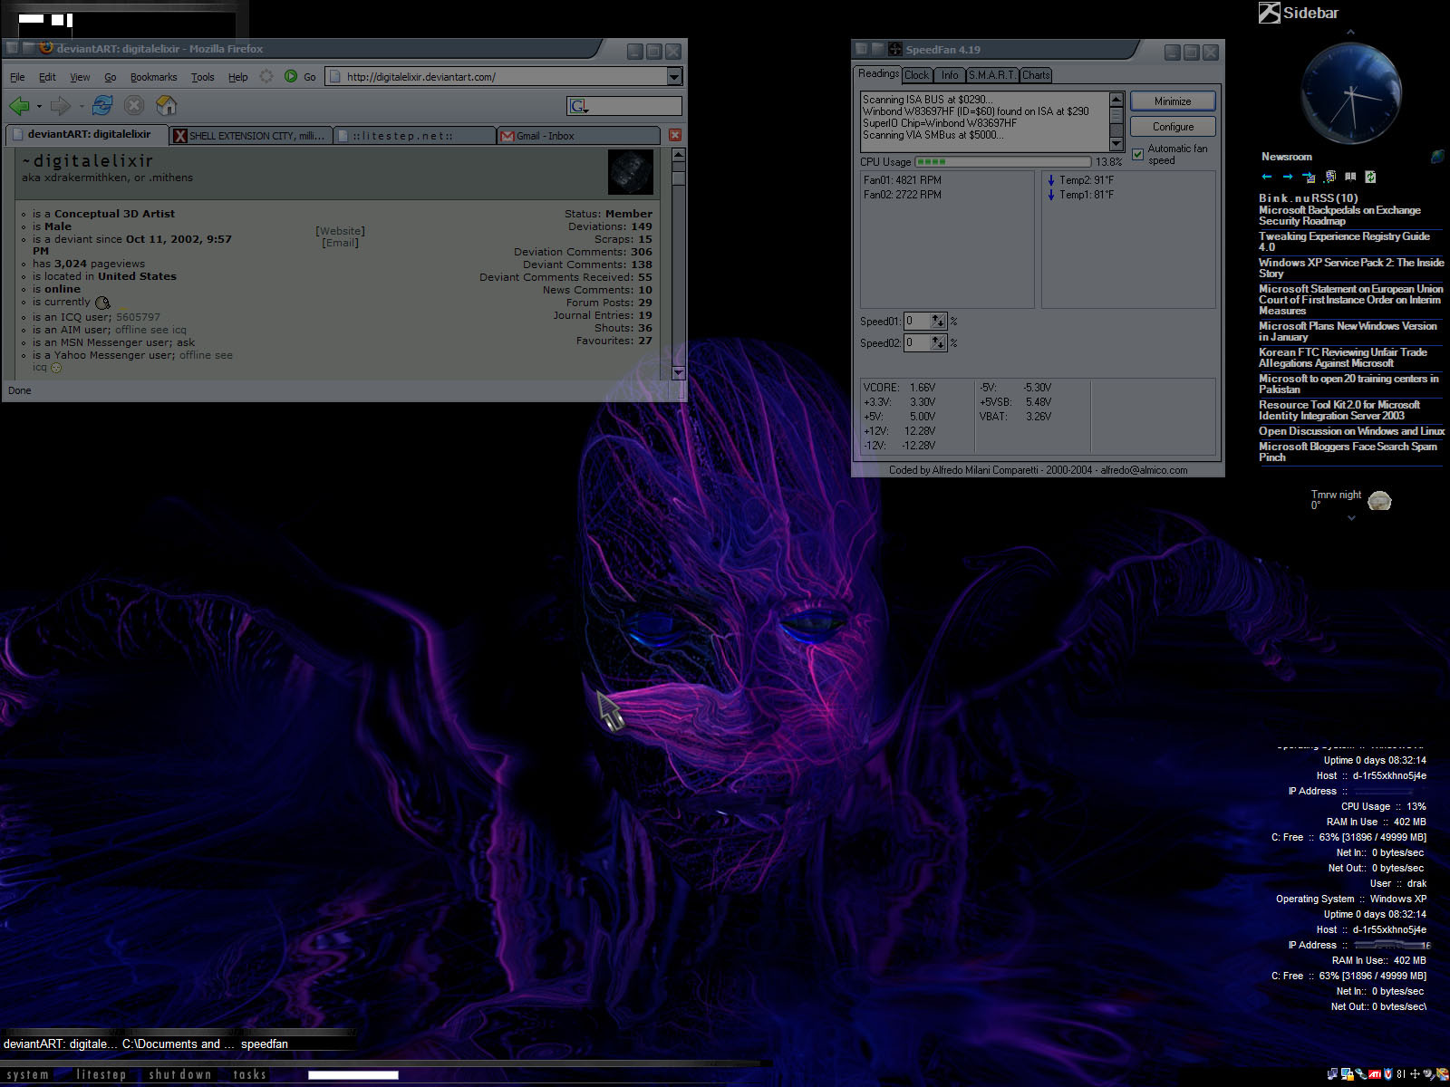Open SpeedFan S.M.A.R.T. tab
This screenshot has height=1087, width=1450.
coord(991,75)
